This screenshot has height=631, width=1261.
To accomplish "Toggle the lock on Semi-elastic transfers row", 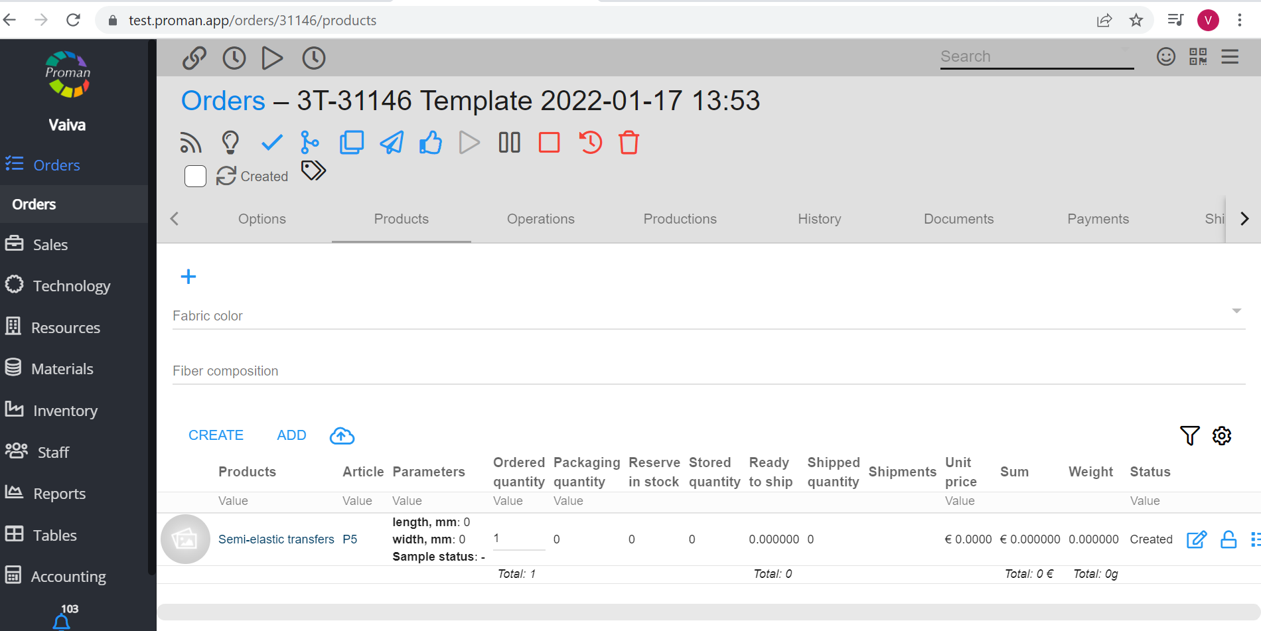I will [1228, 539].
